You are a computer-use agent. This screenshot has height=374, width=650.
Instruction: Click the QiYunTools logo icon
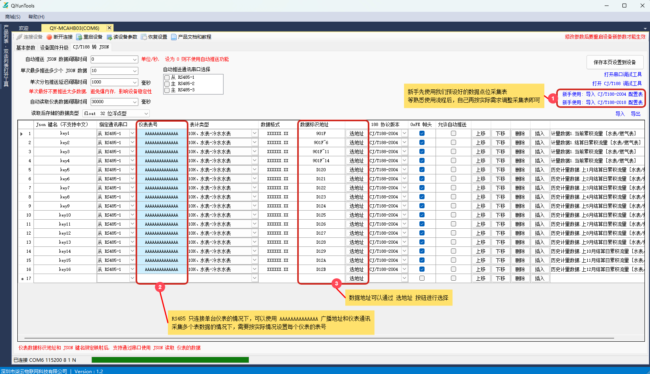(5, 5)
